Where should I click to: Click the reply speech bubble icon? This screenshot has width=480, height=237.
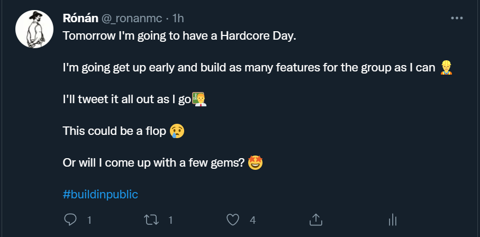tap(70, 219)
